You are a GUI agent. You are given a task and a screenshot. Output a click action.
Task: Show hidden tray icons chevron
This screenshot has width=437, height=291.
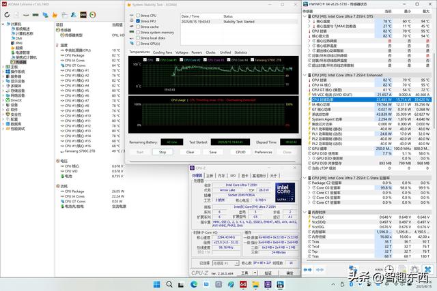pos(333,285)
